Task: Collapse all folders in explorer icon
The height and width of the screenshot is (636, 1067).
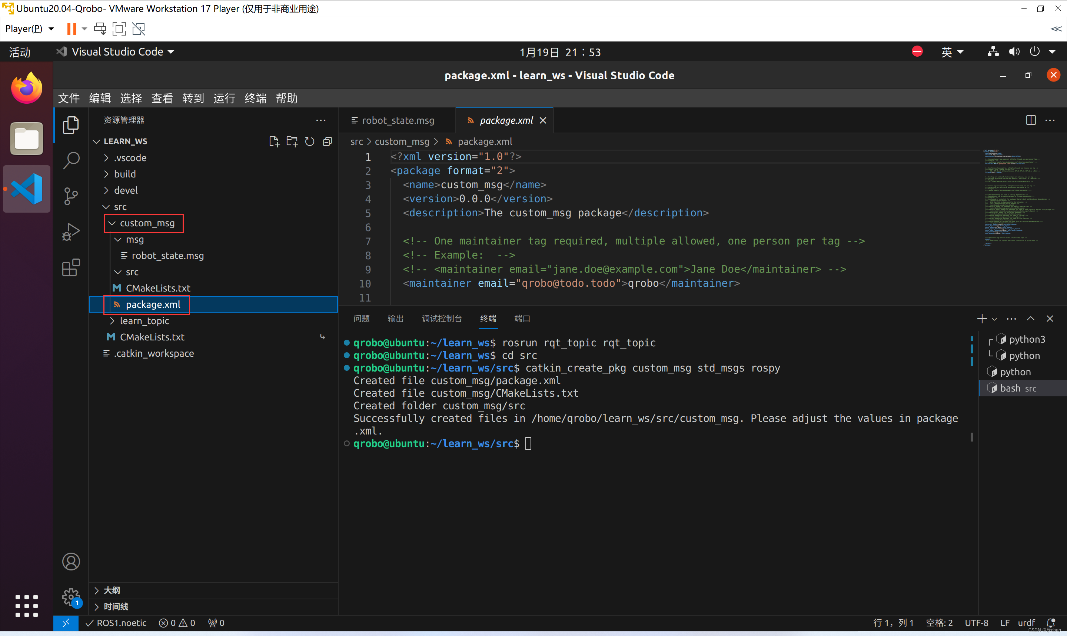Action: coord(328,141)
